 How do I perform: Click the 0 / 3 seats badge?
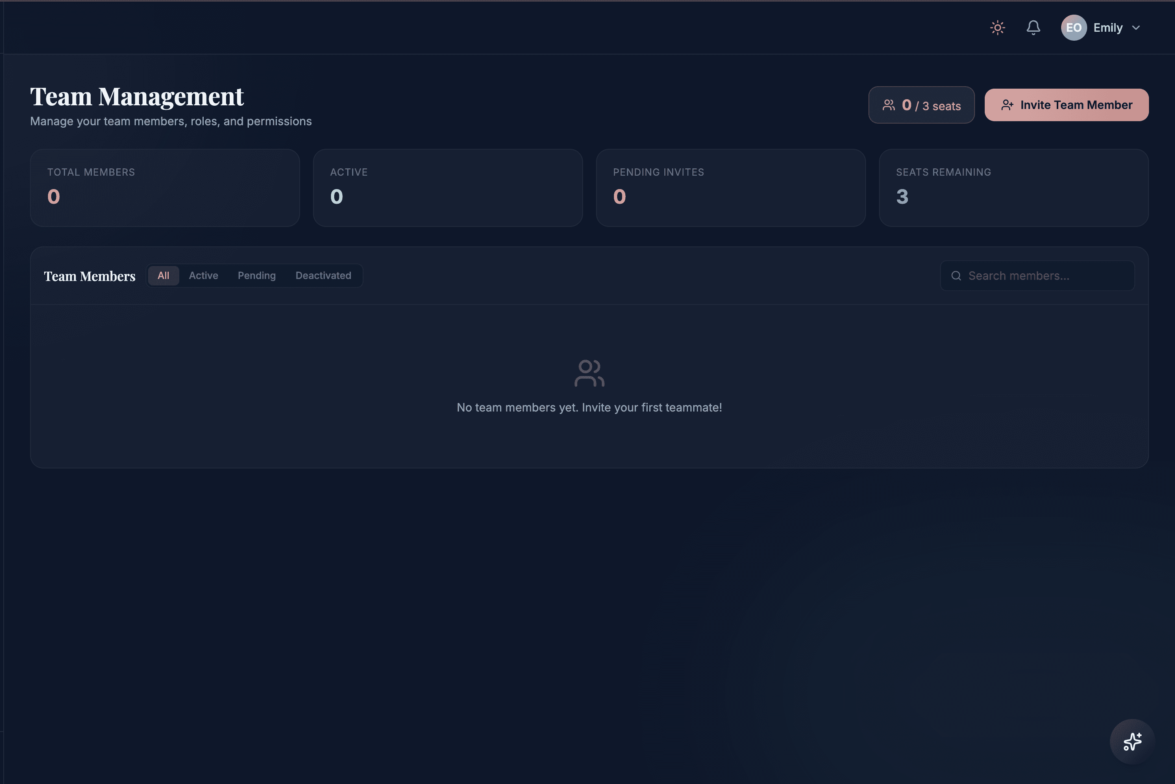click(922, 105)
